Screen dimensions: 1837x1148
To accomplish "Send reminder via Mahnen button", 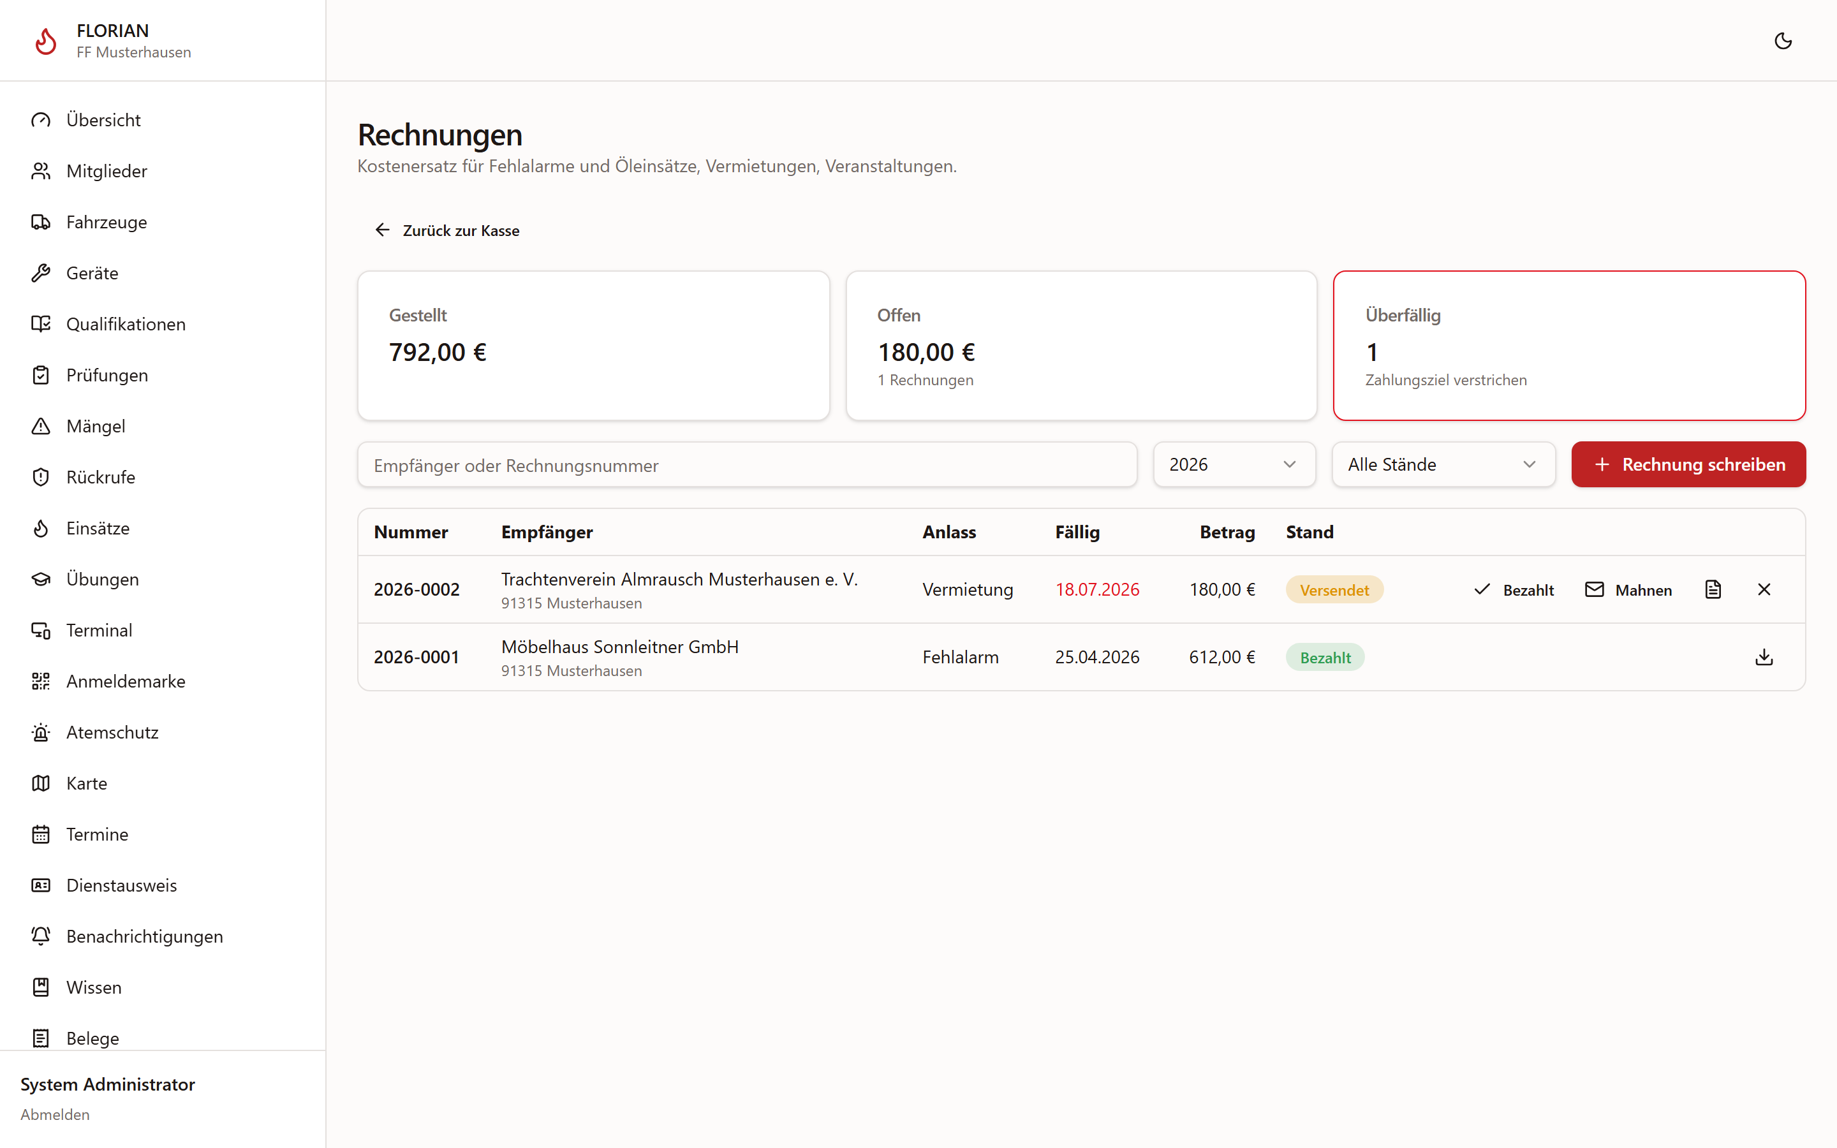I will tap(1628, 590).
